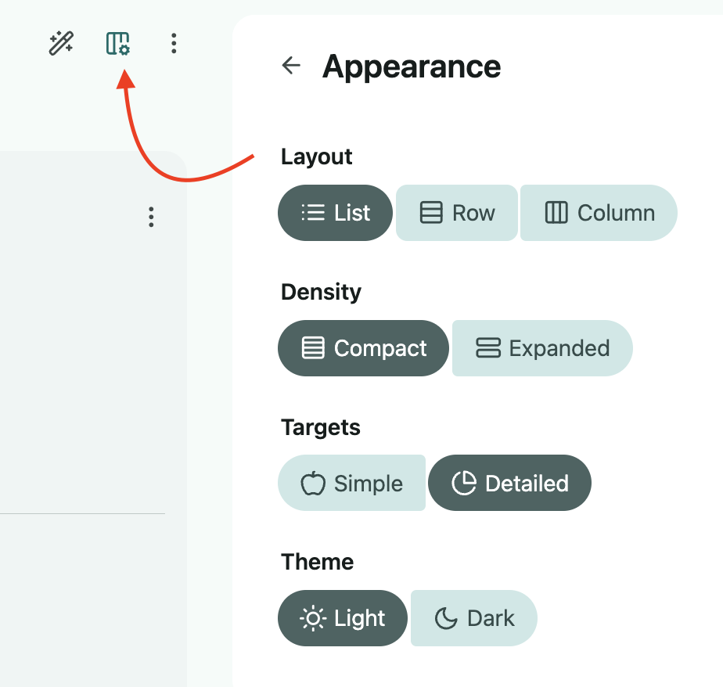The image size is (723, 687).
Task: Click the Density section heading
Action: click(x=321, y=293)
